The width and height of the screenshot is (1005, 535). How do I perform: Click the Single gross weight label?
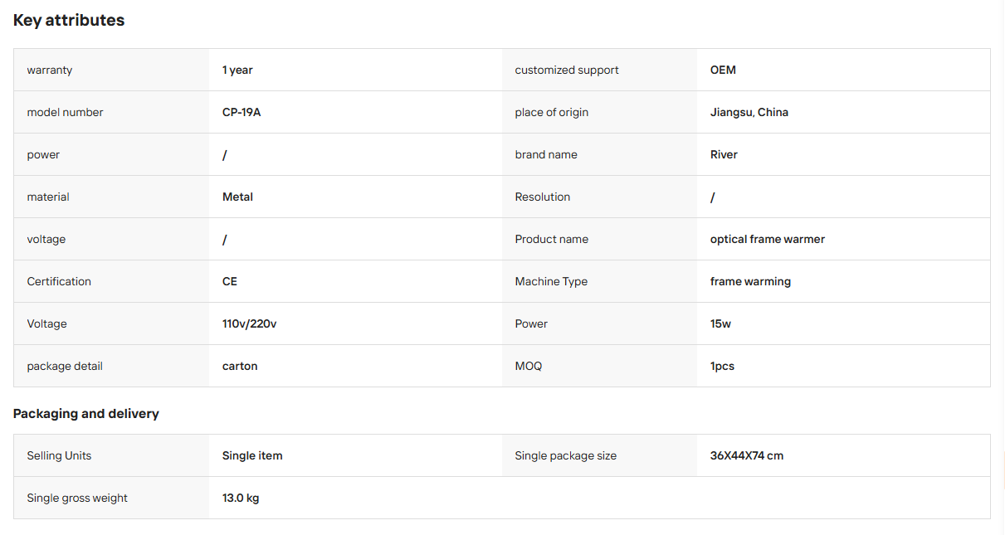(77, 498)
